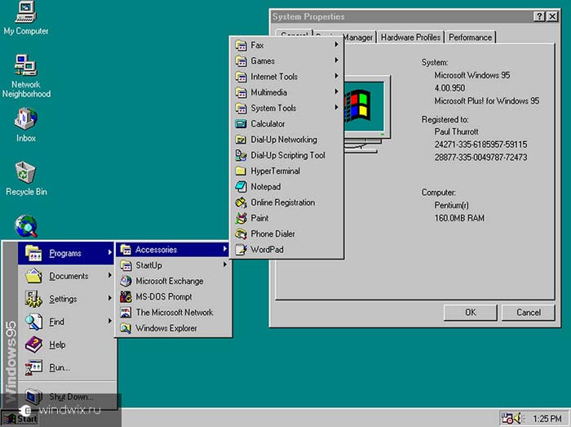The width and height of the screenshot is (571, 427).
Task: Click OK in System Properties
Action: pyautogui.click(x=470, y=313)
